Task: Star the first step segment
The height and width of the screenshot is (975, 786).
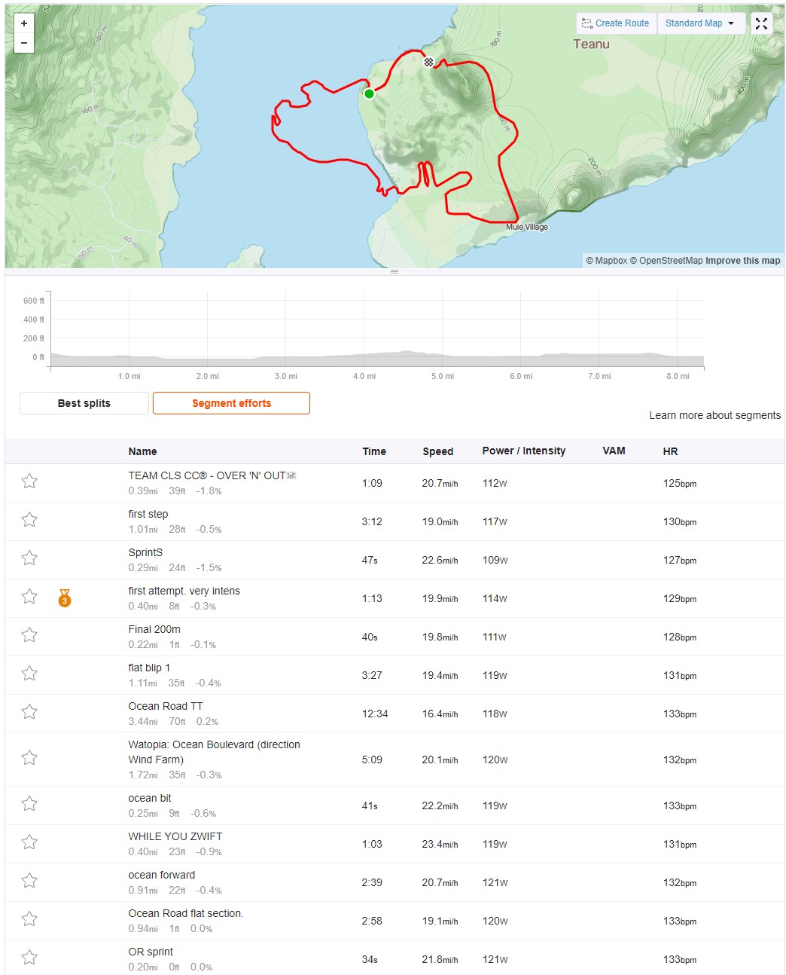Action: tap(29, 519)
